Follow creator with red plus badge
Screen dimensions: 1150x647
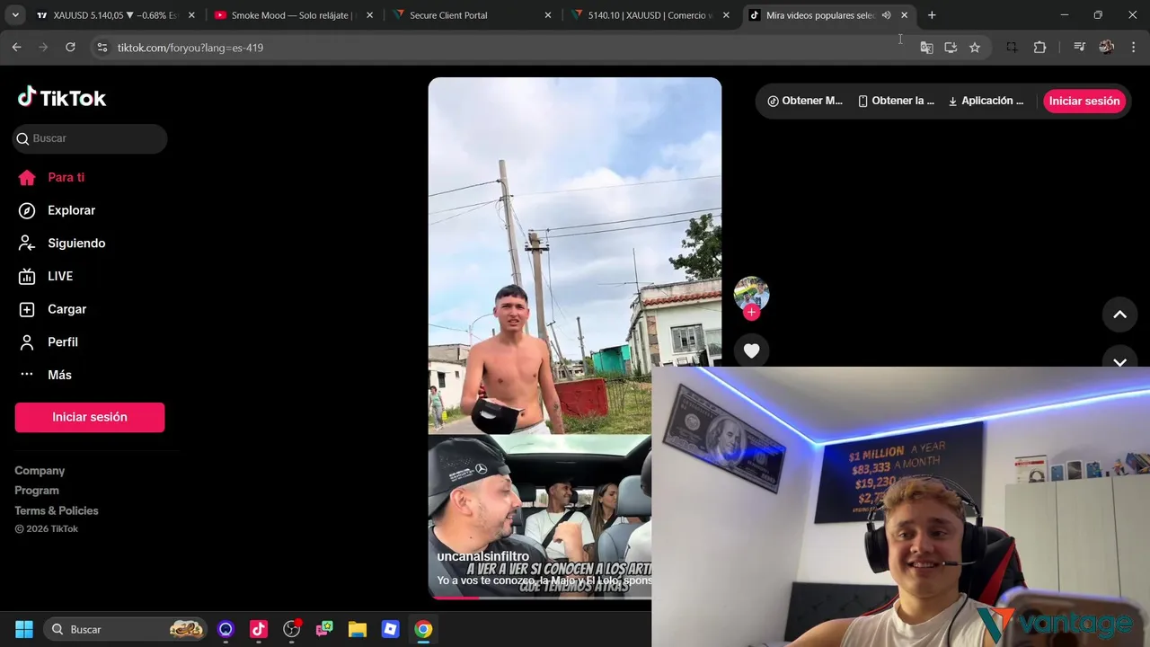coord(751,313)
